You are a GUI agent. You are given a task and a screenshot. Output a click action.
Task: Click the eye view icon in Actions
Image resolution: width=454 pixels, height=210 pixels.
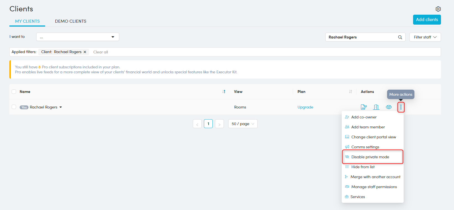pyautogui.click(x=389, y=107)
